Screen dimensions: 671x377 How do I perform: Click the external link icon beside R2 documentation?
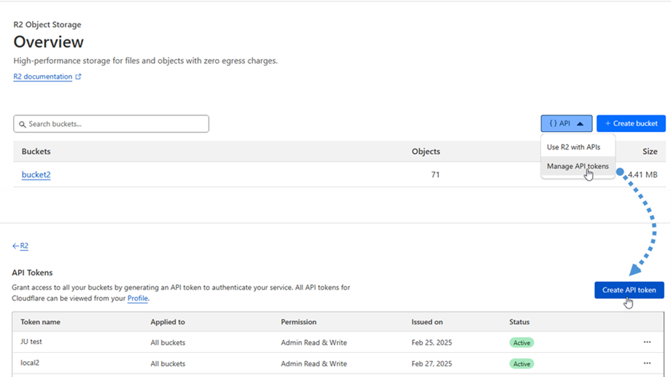tap(78, 77)
